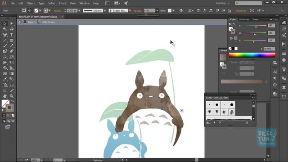Select the Magic Wand tool

click(x=5, y=29)
